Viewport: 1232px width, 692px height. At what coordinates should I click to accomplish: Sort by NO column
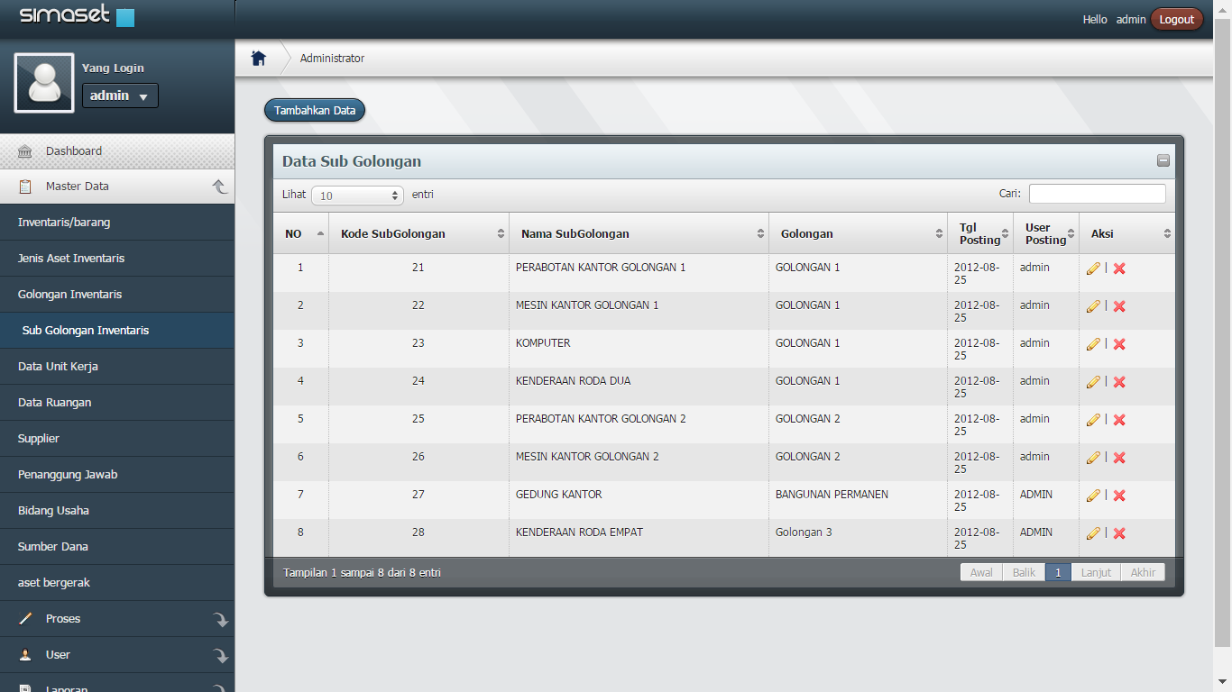click(x=300, y=233)
